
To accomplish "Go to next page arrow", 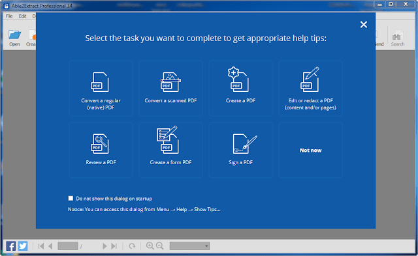I will point(104,246).
